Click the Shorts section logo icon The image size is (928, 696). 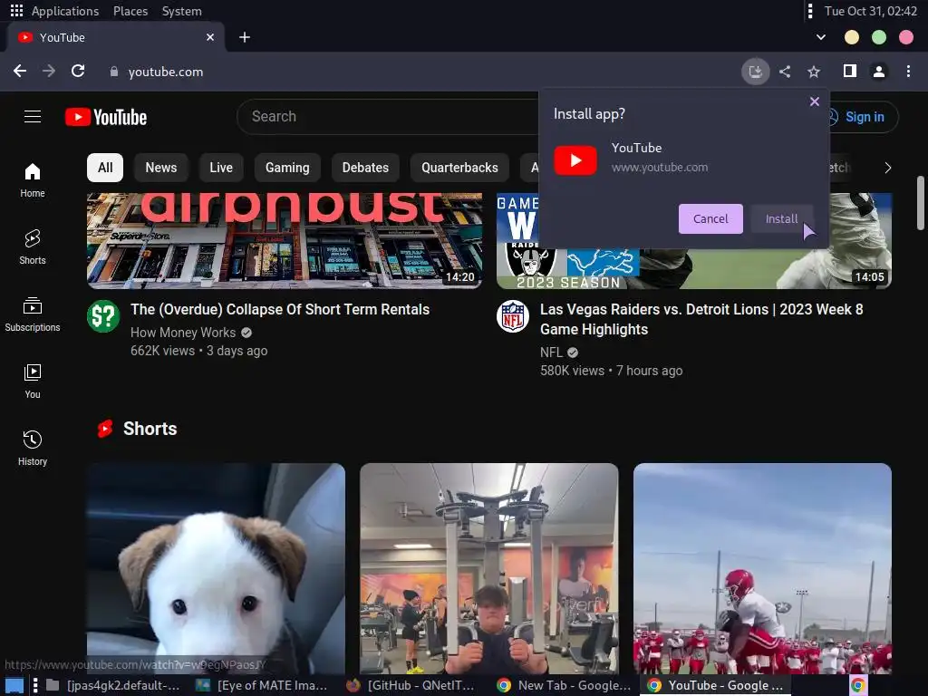click(105, 429)
